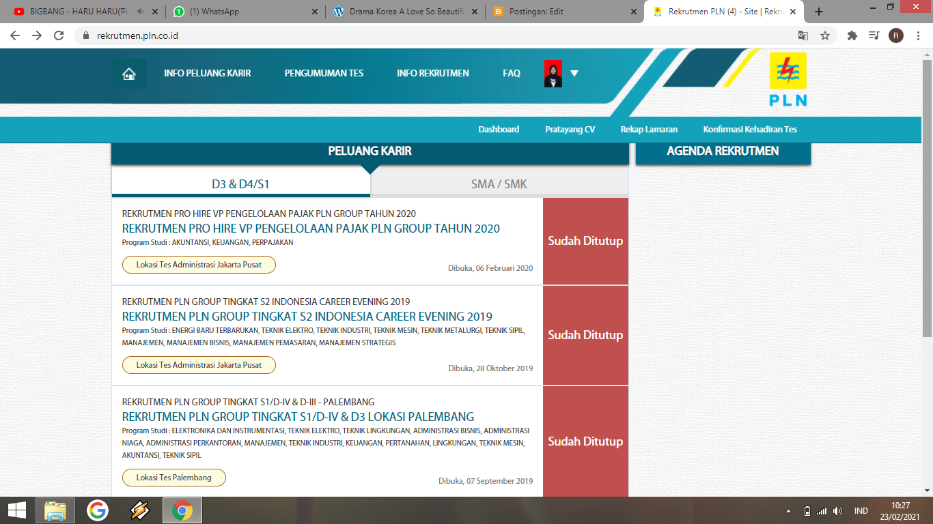
Task: Click Sudah Ditutup for S2 Career Evening
Action: point(585,335)
